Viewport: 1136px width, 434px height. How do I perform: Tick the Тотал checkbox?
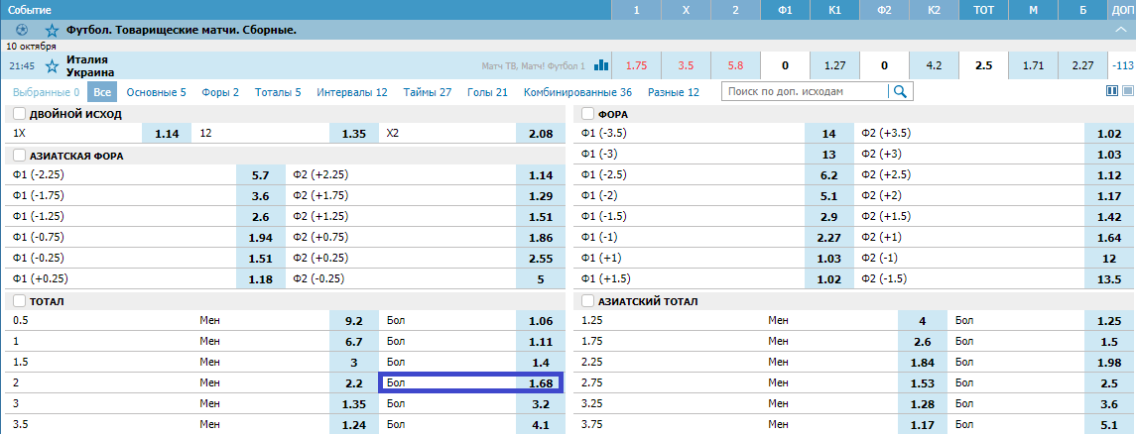coord(19,301)
